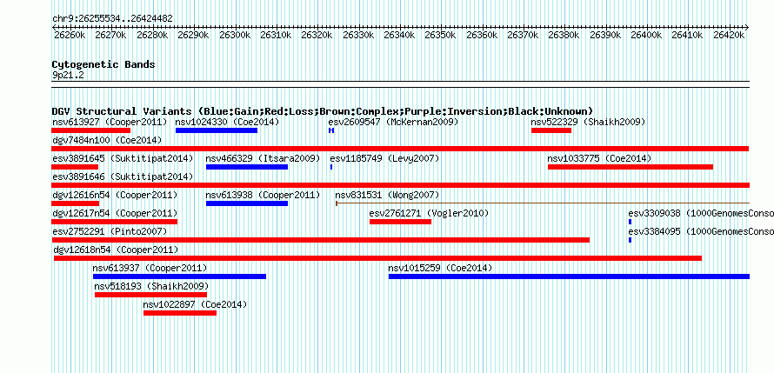Select the nsv1033775 (Coe2014) red loss bar
Image resolution: width=774 pixels, height=373 pixels.
point(631,167)
